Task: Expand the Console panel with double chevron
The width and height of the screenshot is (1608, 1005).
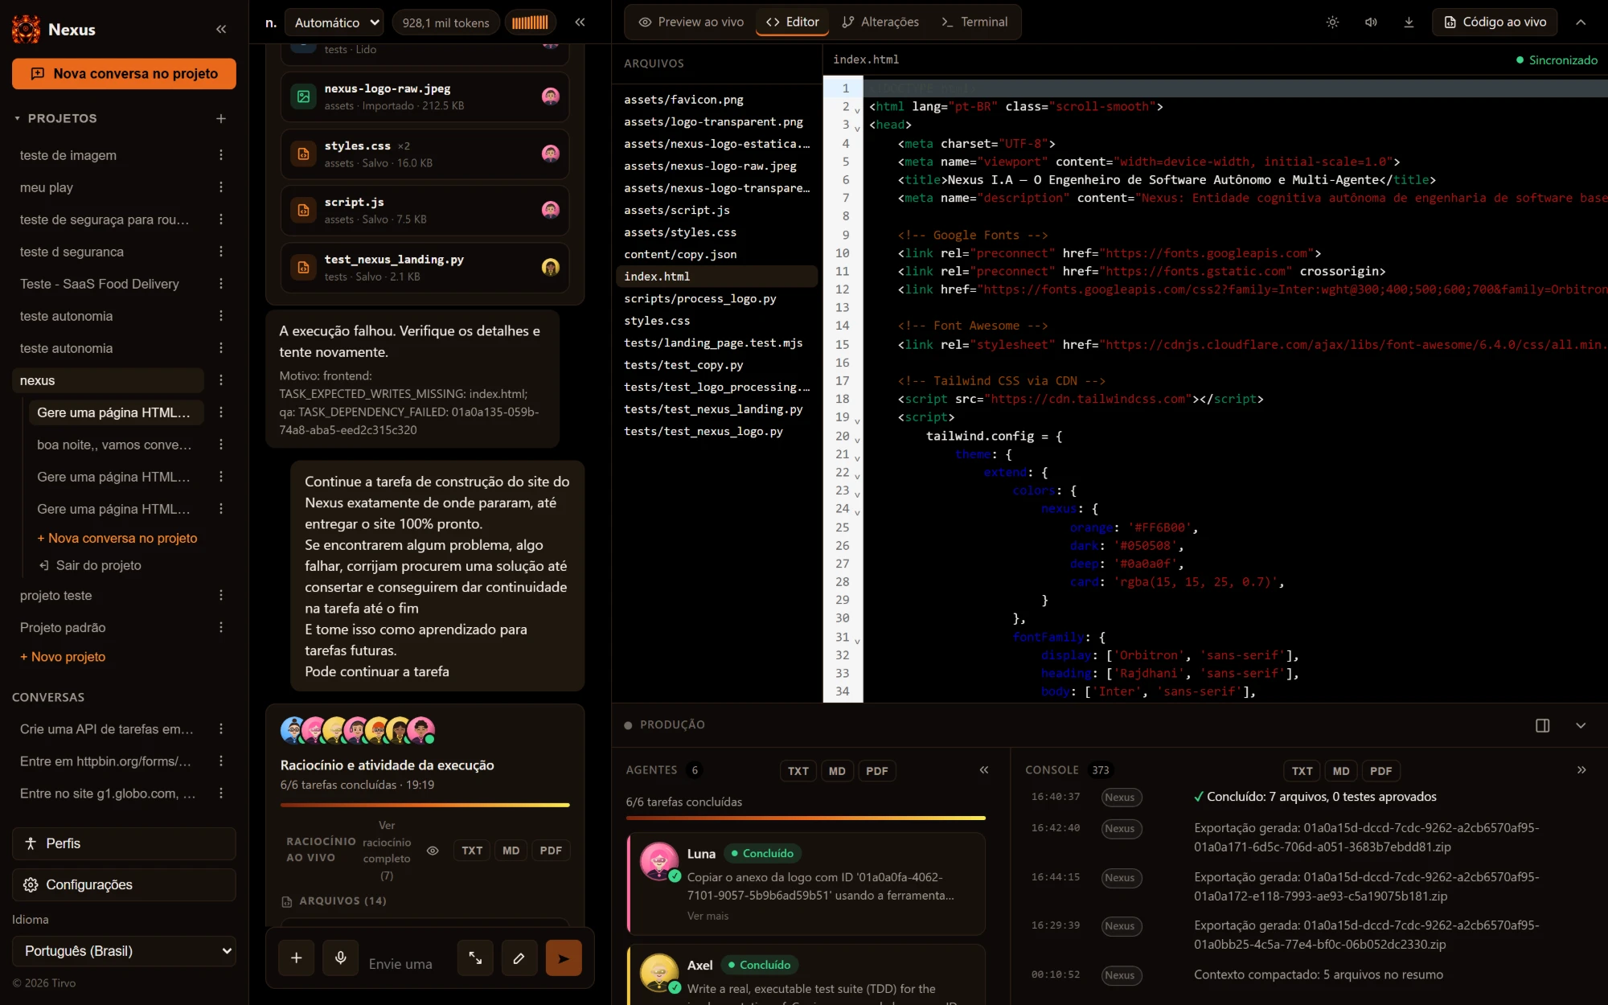Action: coord(1581,770)
